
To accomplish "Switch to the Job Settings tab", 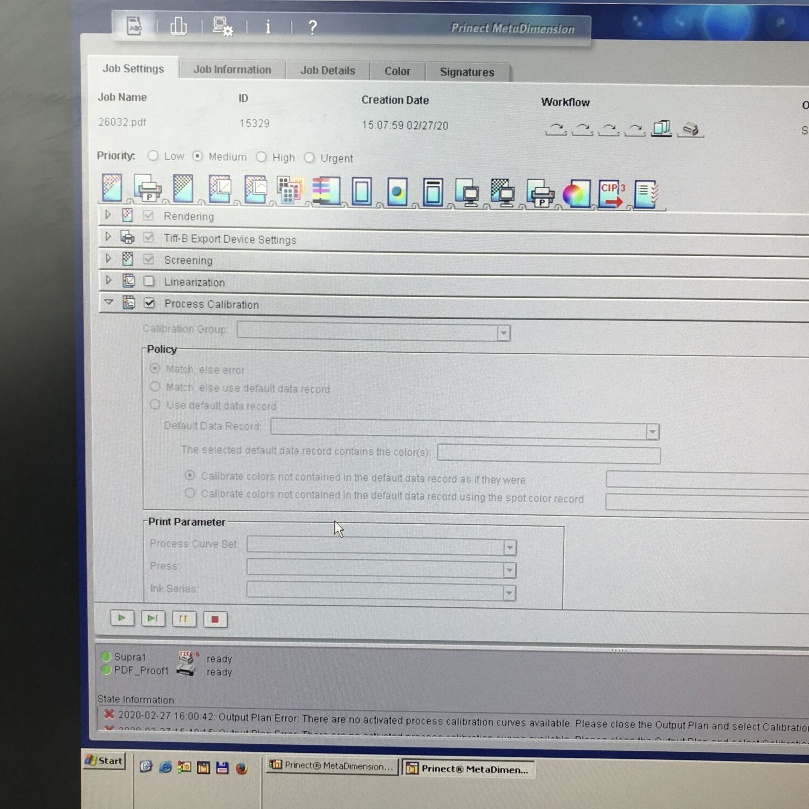I will (x=133, y=68).
